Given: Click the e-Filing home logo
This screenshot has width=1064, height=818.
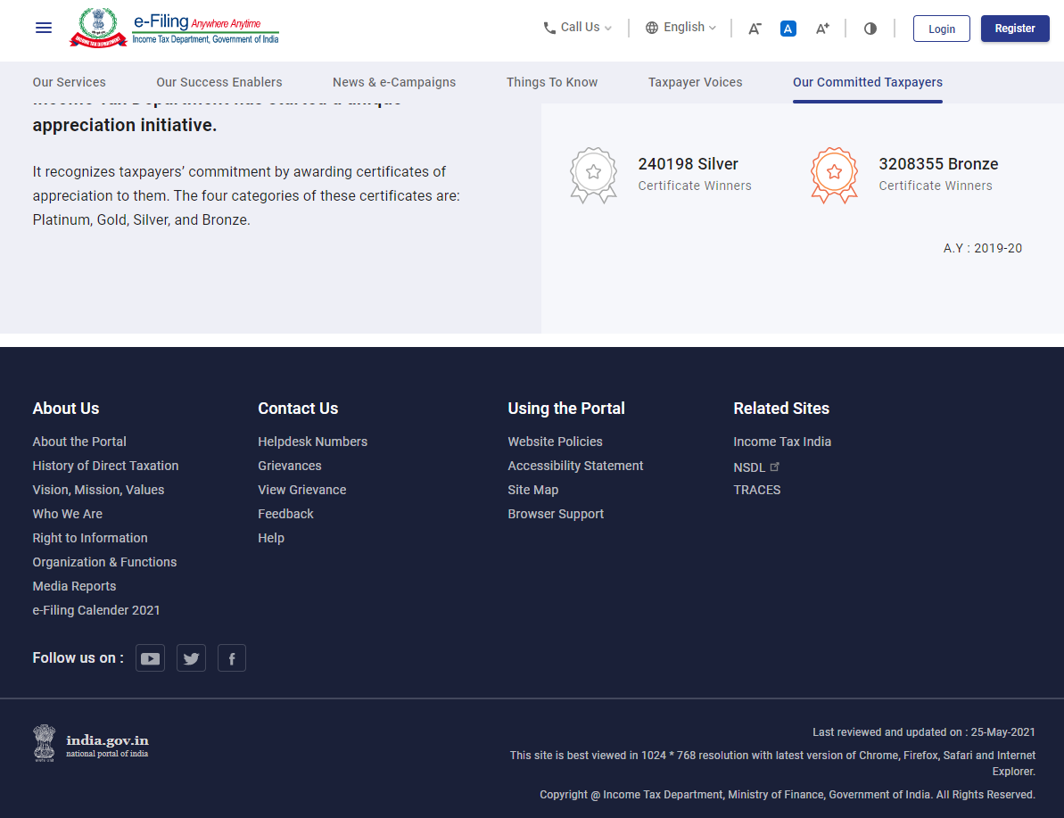Looking at the screenshot, I should pos(173,28).
